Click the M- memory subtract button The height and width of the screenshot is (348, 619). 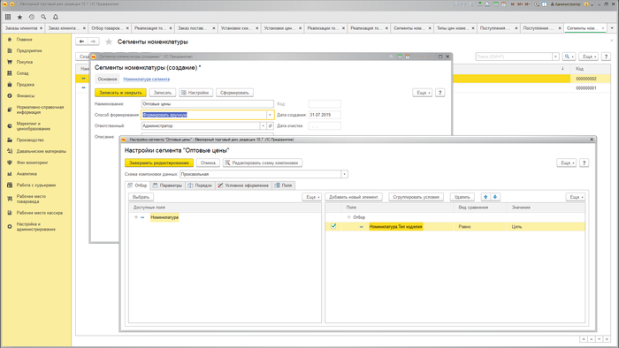coord(527,4)
